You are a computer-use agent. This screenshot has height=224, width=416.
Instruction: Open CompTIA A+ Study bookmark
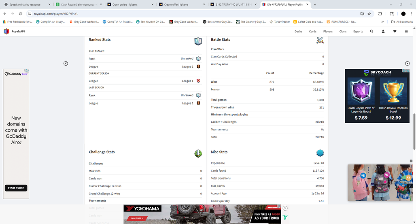tap(51, 22)
